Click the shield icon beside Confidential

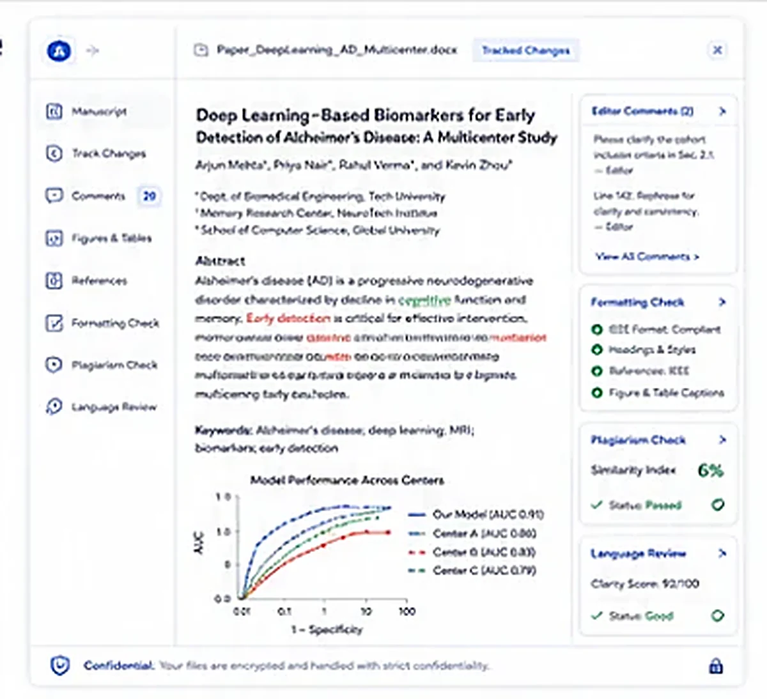[x=60, y=665]
